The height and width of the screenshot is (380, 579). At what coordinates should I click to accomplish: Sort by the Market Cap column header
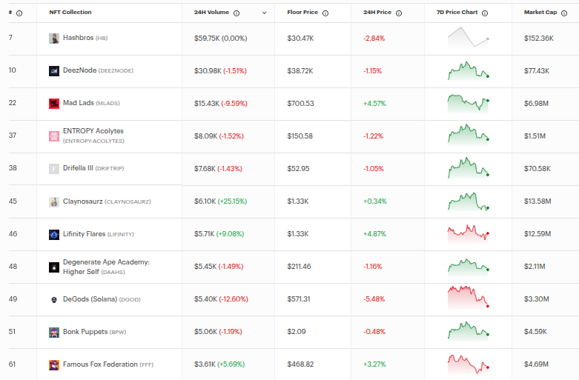(540, 12)
